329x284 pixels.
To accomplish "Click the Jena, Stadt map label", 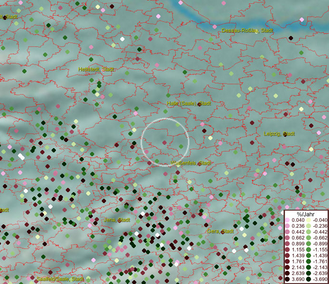I will (x=117, y=220).
